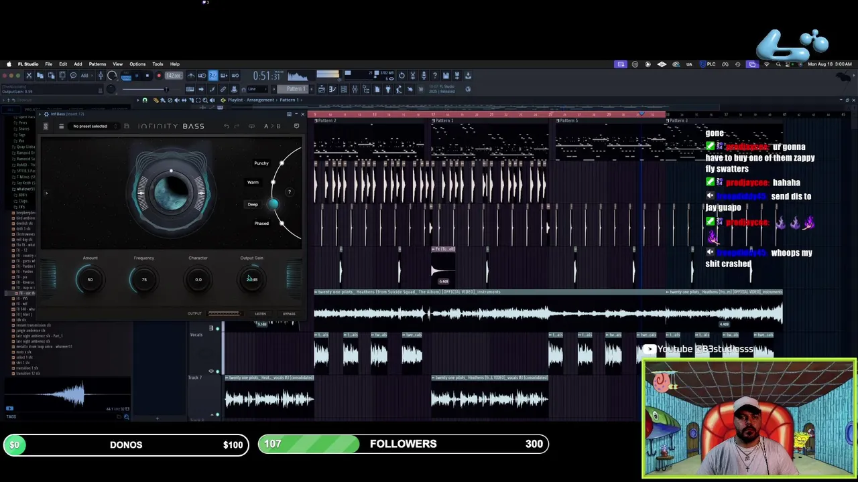Click the Output Gain knob

[x=251, y=279]
